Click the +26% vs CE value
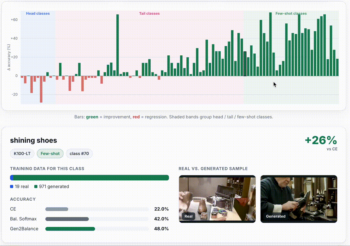The image size is (350, 246). 321,140
